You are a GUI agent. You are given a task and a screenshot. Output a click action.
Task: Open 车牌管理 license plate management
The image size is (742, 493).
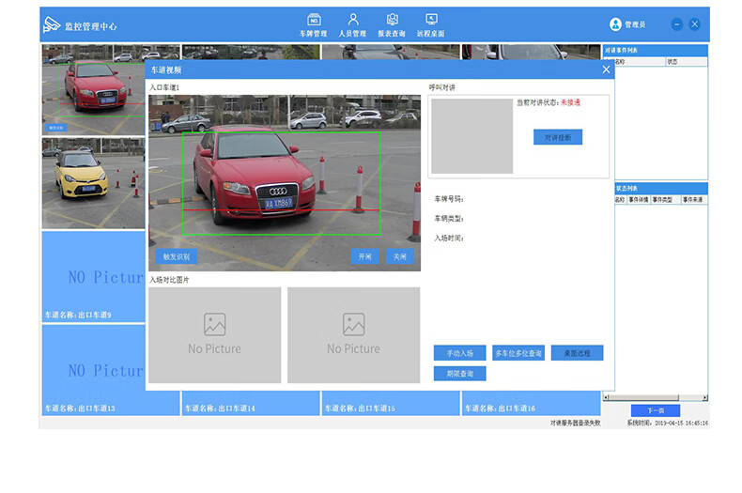[314, 24]
